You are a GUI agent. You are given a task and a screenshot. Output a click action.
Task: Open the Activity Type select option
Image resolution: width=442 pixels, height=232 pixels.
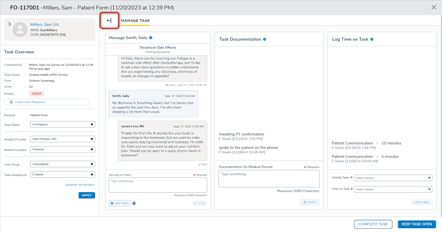pyautogui.click(x=393, y=178)
